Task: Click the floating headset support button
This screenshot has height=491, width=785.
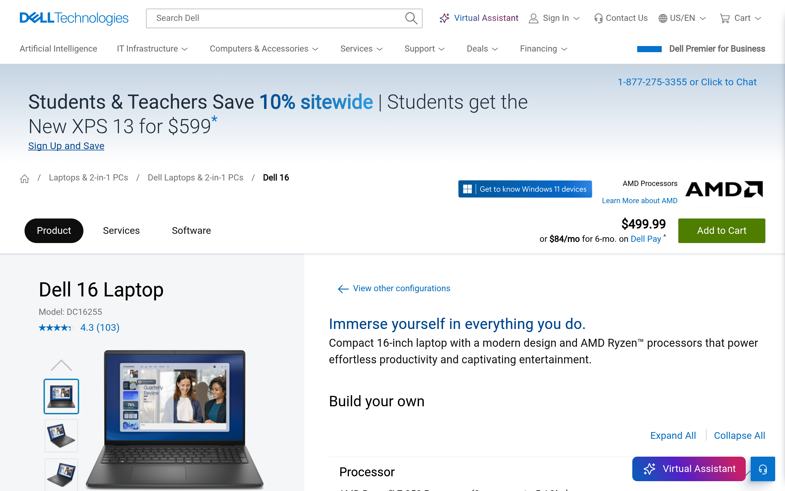Action: pos(763,469)
